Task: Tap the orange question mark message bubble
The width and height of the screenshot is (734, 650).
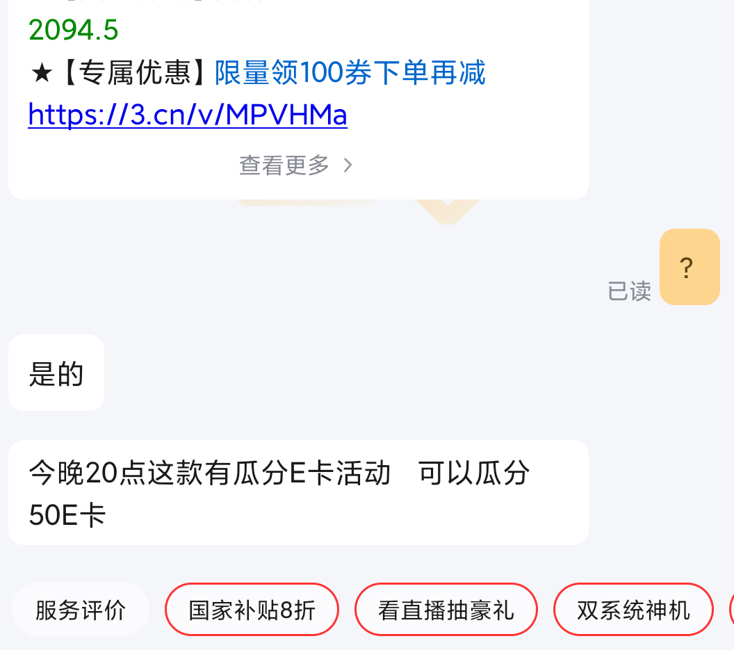Action: tap(690, 267)
